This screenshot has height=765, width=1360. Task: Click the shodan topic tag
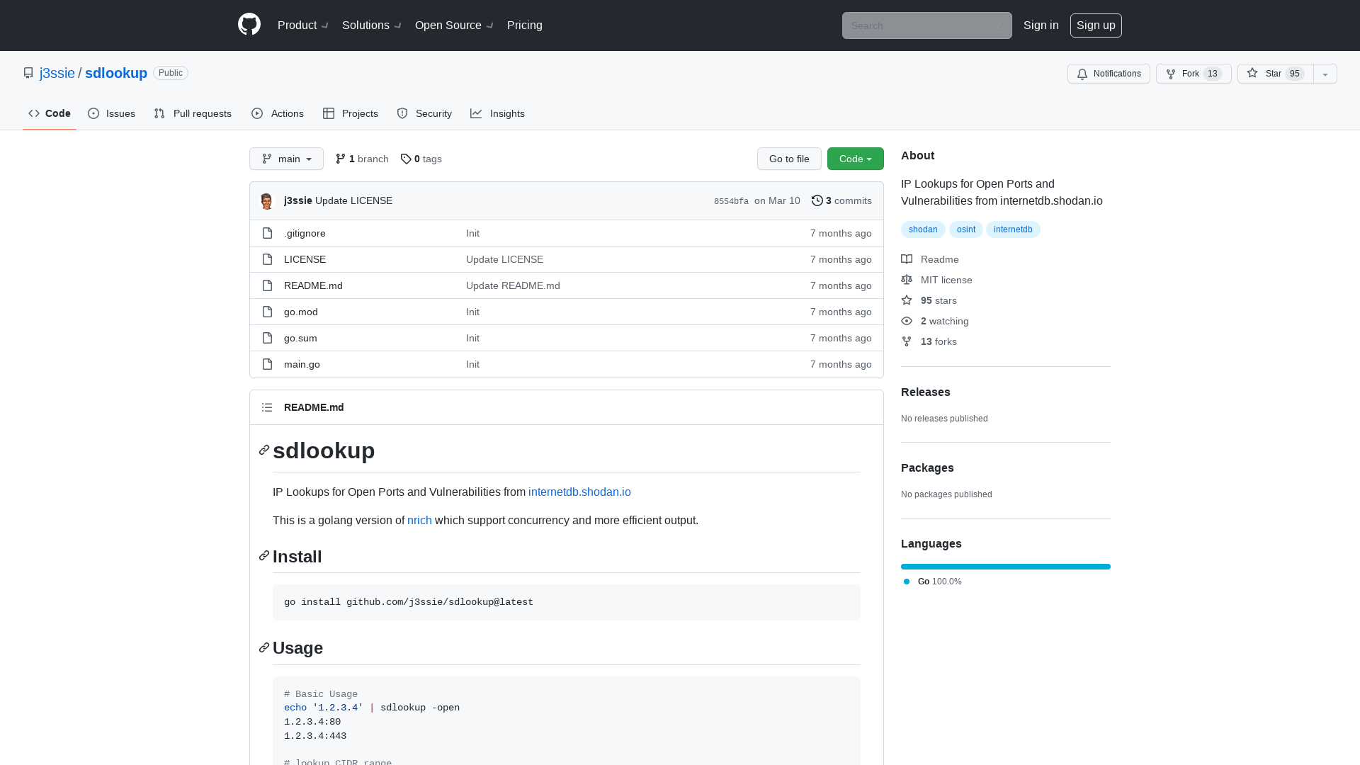click(923, 229)
